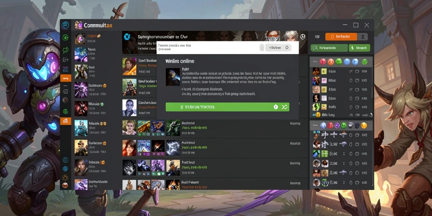This screenshot has width=432, height=216.
Task: Toggle the purple circle filter in the lower panel
Action: tap(337, 126)
